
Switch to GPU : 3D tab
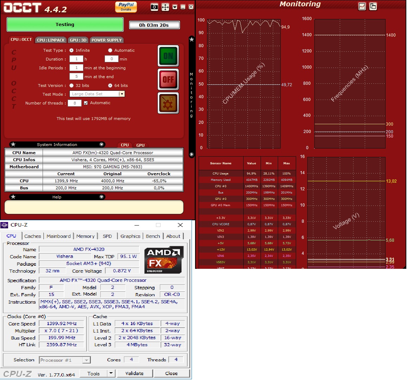78,40
